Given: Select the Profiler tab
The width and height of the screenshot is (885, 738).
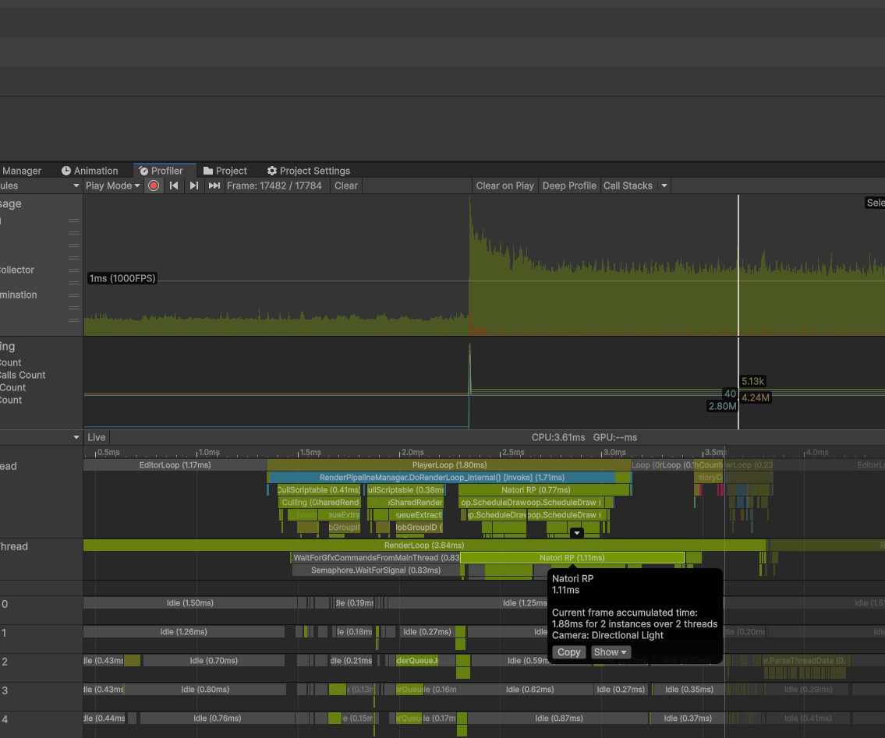Looking at the screenshot, I should point(161,171).
